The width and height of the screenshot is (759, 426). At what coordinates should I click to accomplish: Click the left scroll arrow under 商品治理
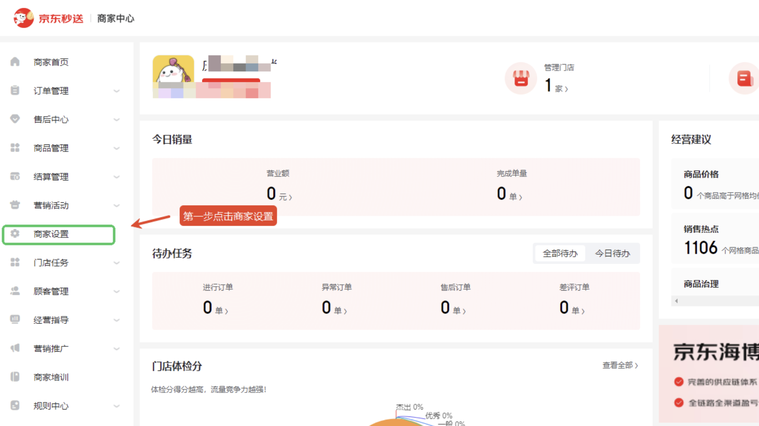tap(676, 301)
